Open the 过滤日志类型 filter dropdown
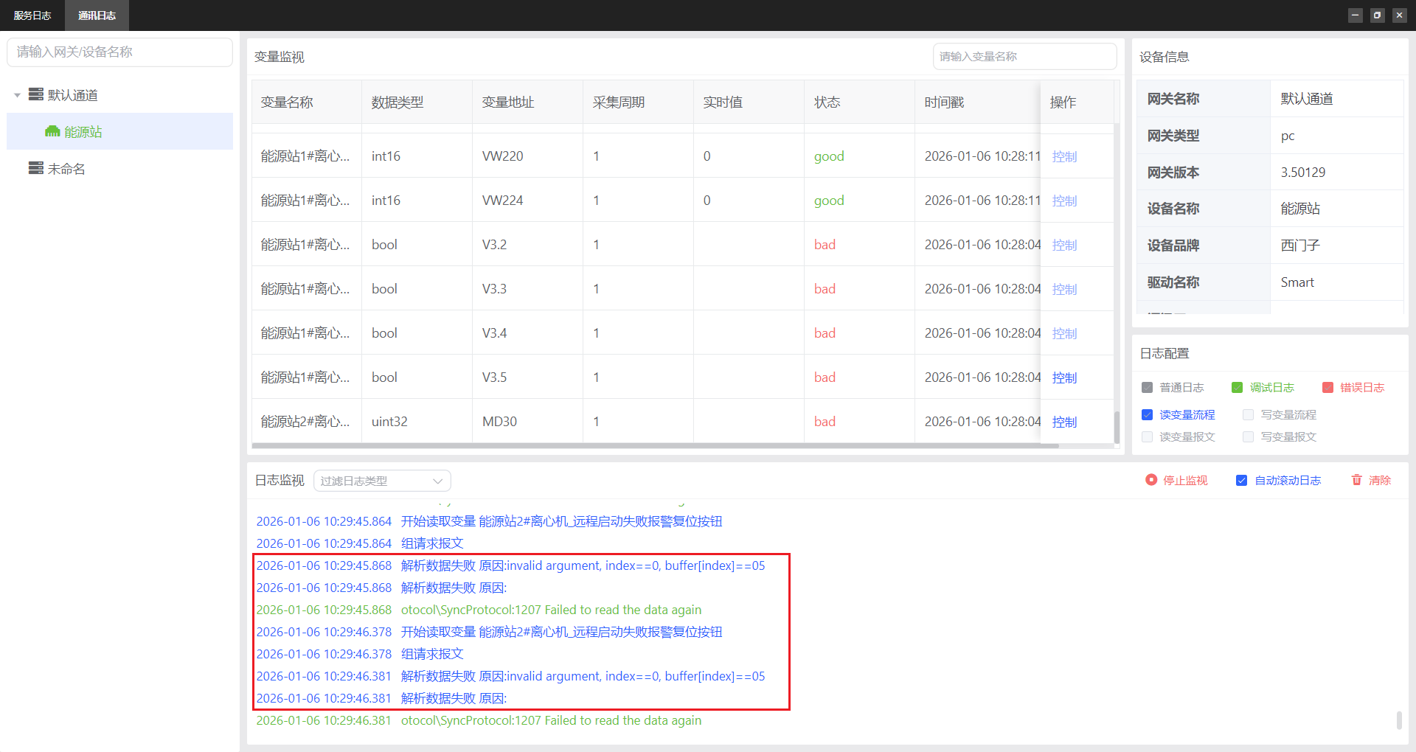This screenshot has width=1416, height=752. click(382, 481)
